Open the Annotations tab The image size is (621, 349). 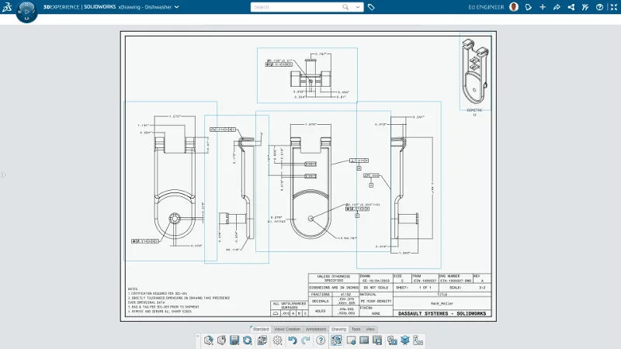coord(316,330)
